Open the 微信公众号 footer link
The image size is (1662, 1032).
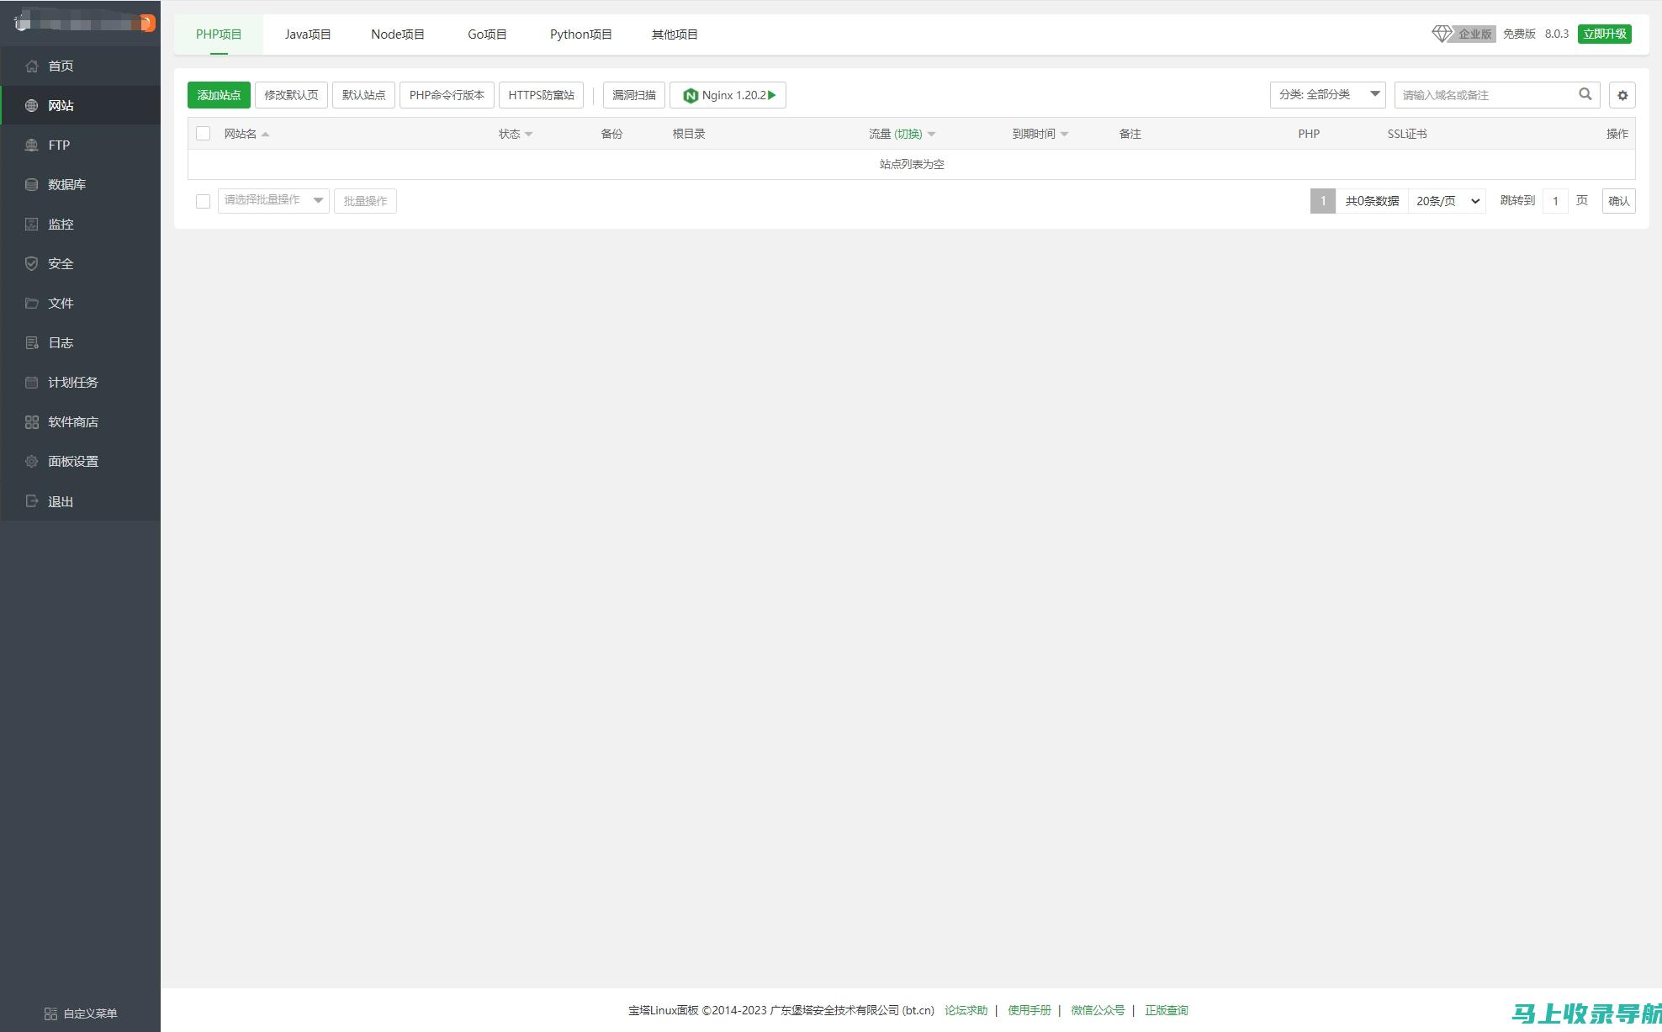pyautogui.click(x=1098, y=1010)
